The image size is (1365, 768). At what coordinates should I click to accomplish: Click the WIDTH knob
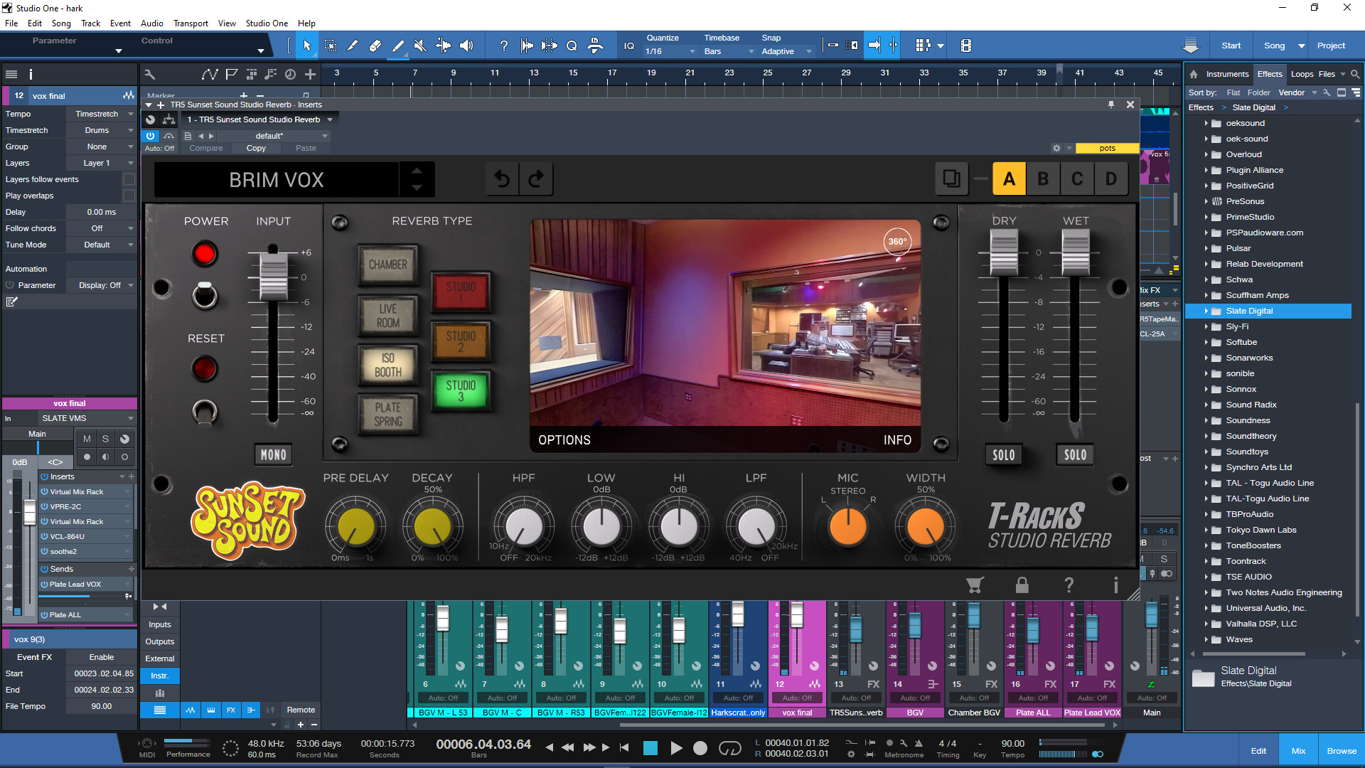pyautogui.click(x=926, y=527)
